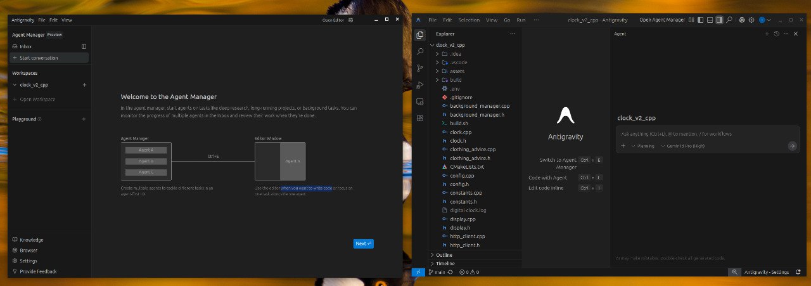
Task: Show past conversations history in Agent panel
Action: [776, 34]
